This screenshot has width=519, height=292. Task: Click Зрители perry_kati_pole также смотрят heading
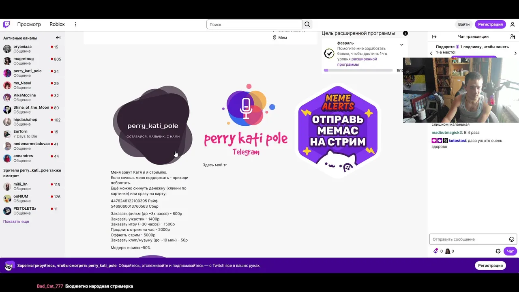32,173
